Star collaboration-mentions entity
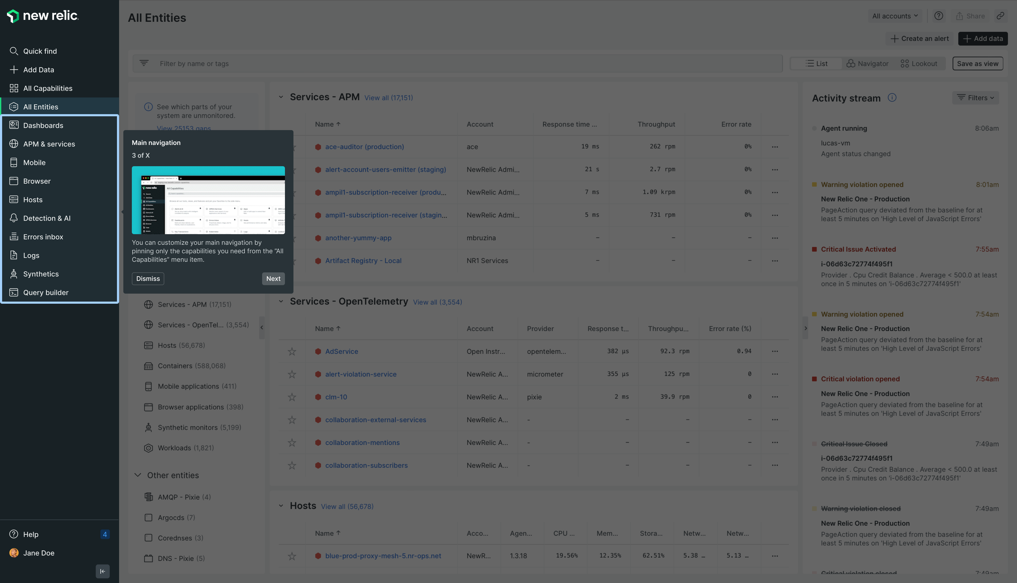Image resolution: width=1017 pixels, height=583 pixels. click(292, 443)
